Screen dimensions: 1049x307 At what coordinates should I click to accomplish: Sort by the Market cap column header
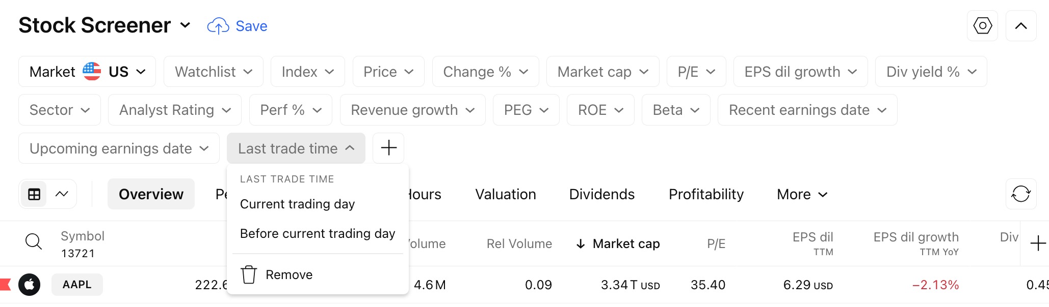[x=618, y=244]
